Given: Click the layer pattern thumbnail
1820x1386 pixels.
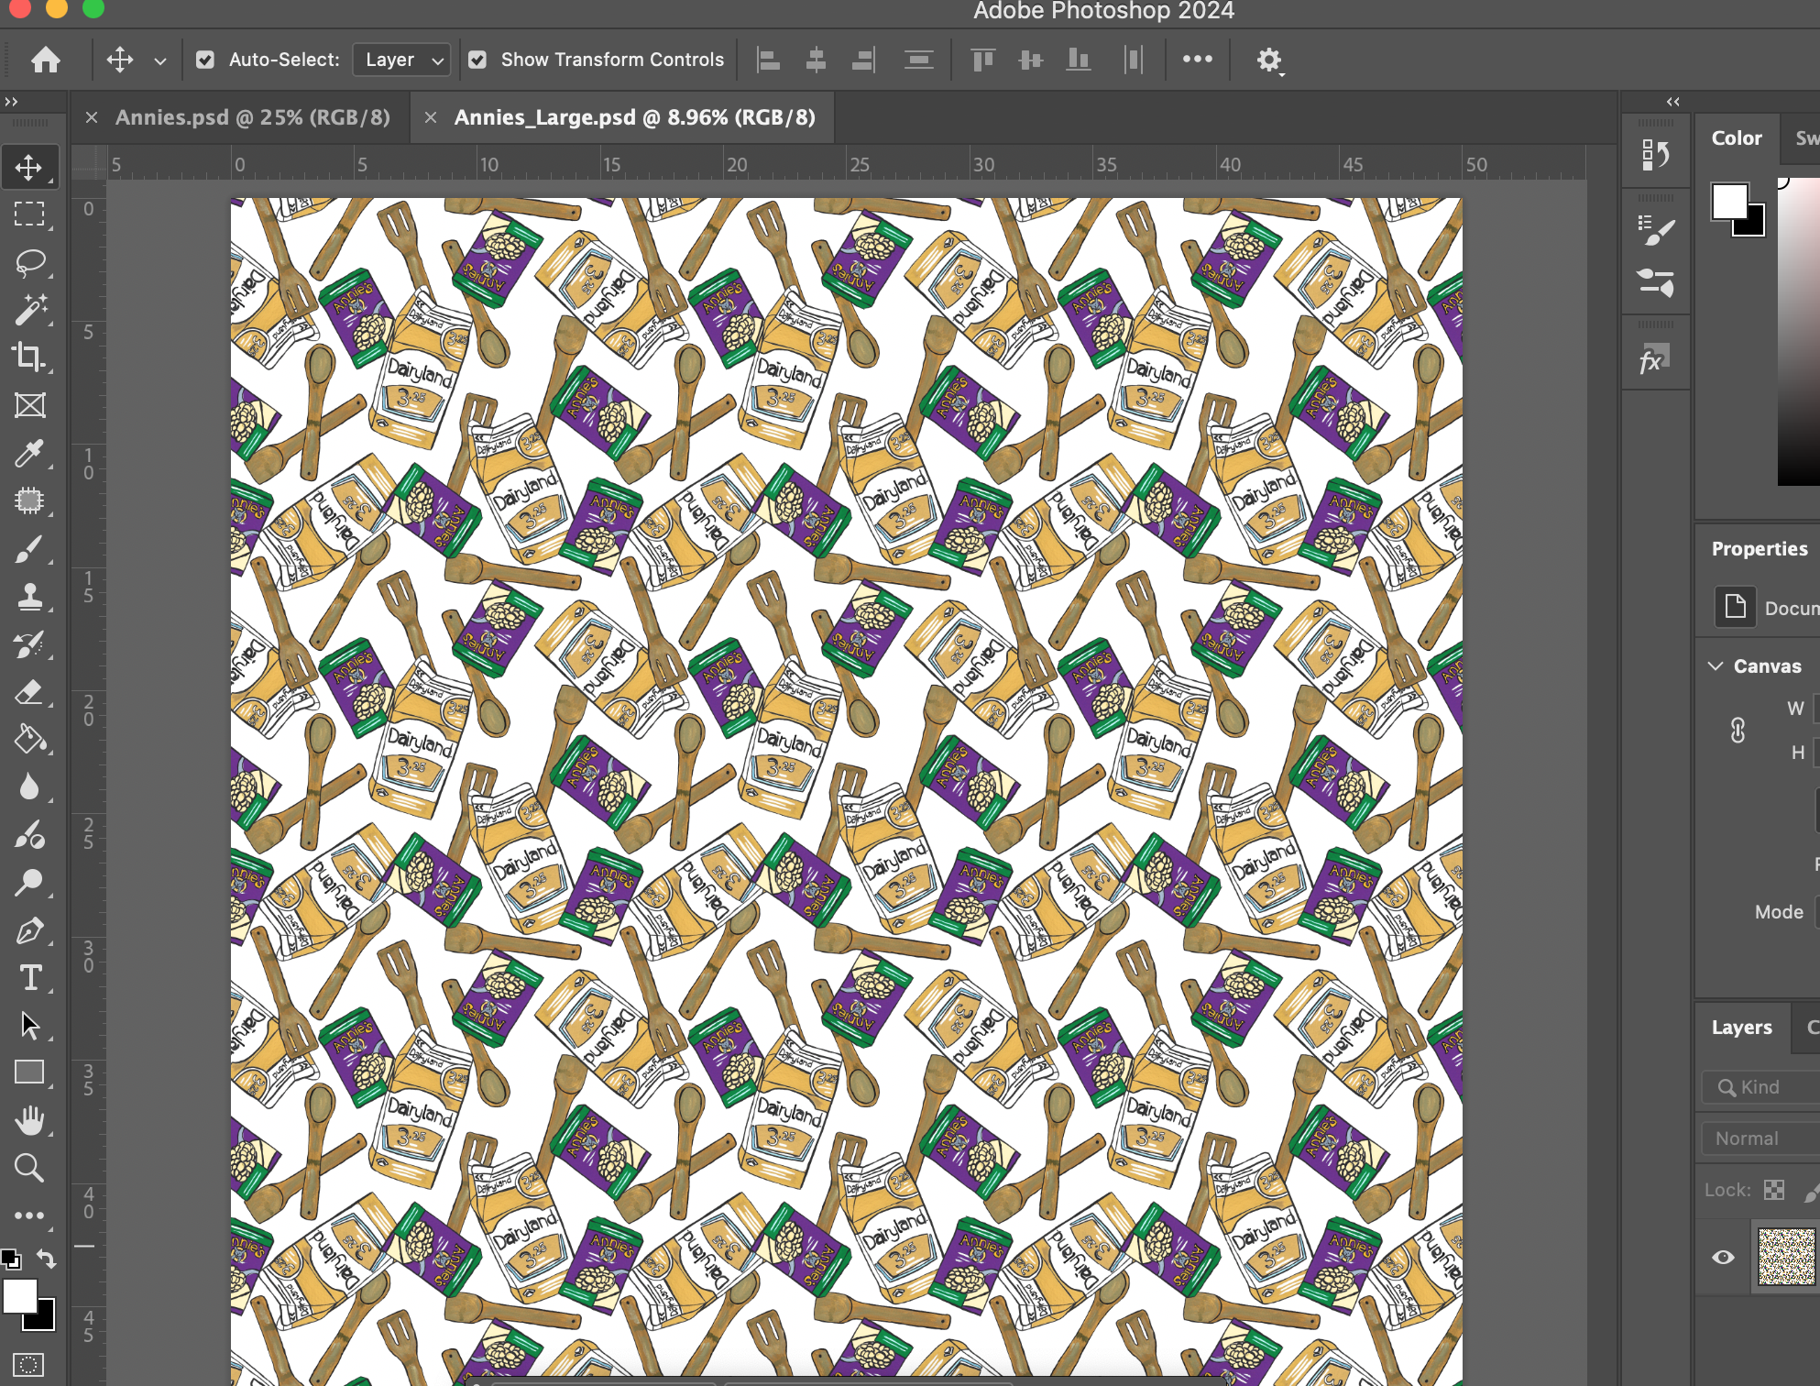Looking at the screenshot, I should (1786, 1257).
